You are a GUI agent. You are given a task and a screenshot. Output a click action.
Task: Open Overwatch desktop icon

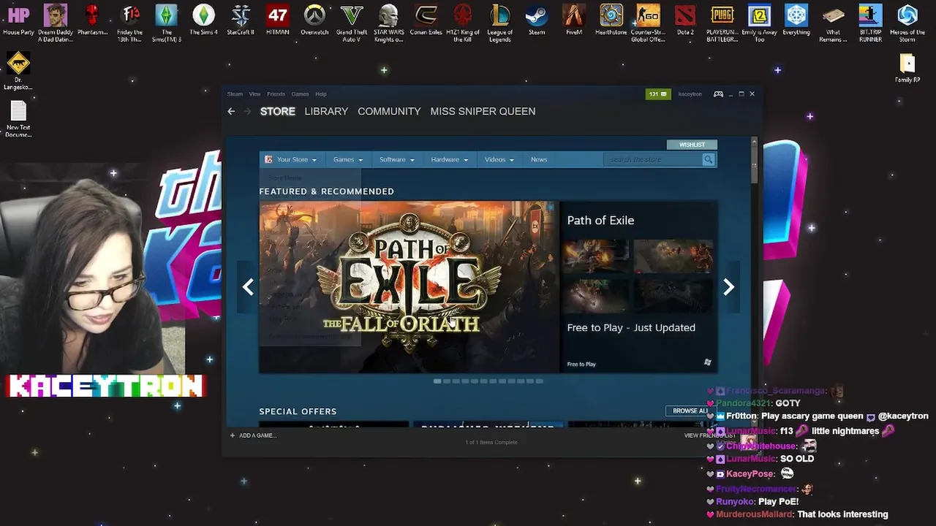(314, 21)
